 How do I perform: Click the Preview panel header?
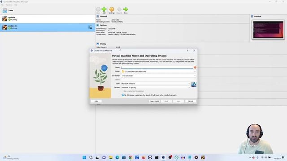pyautogui.click(x=257, y=17)
